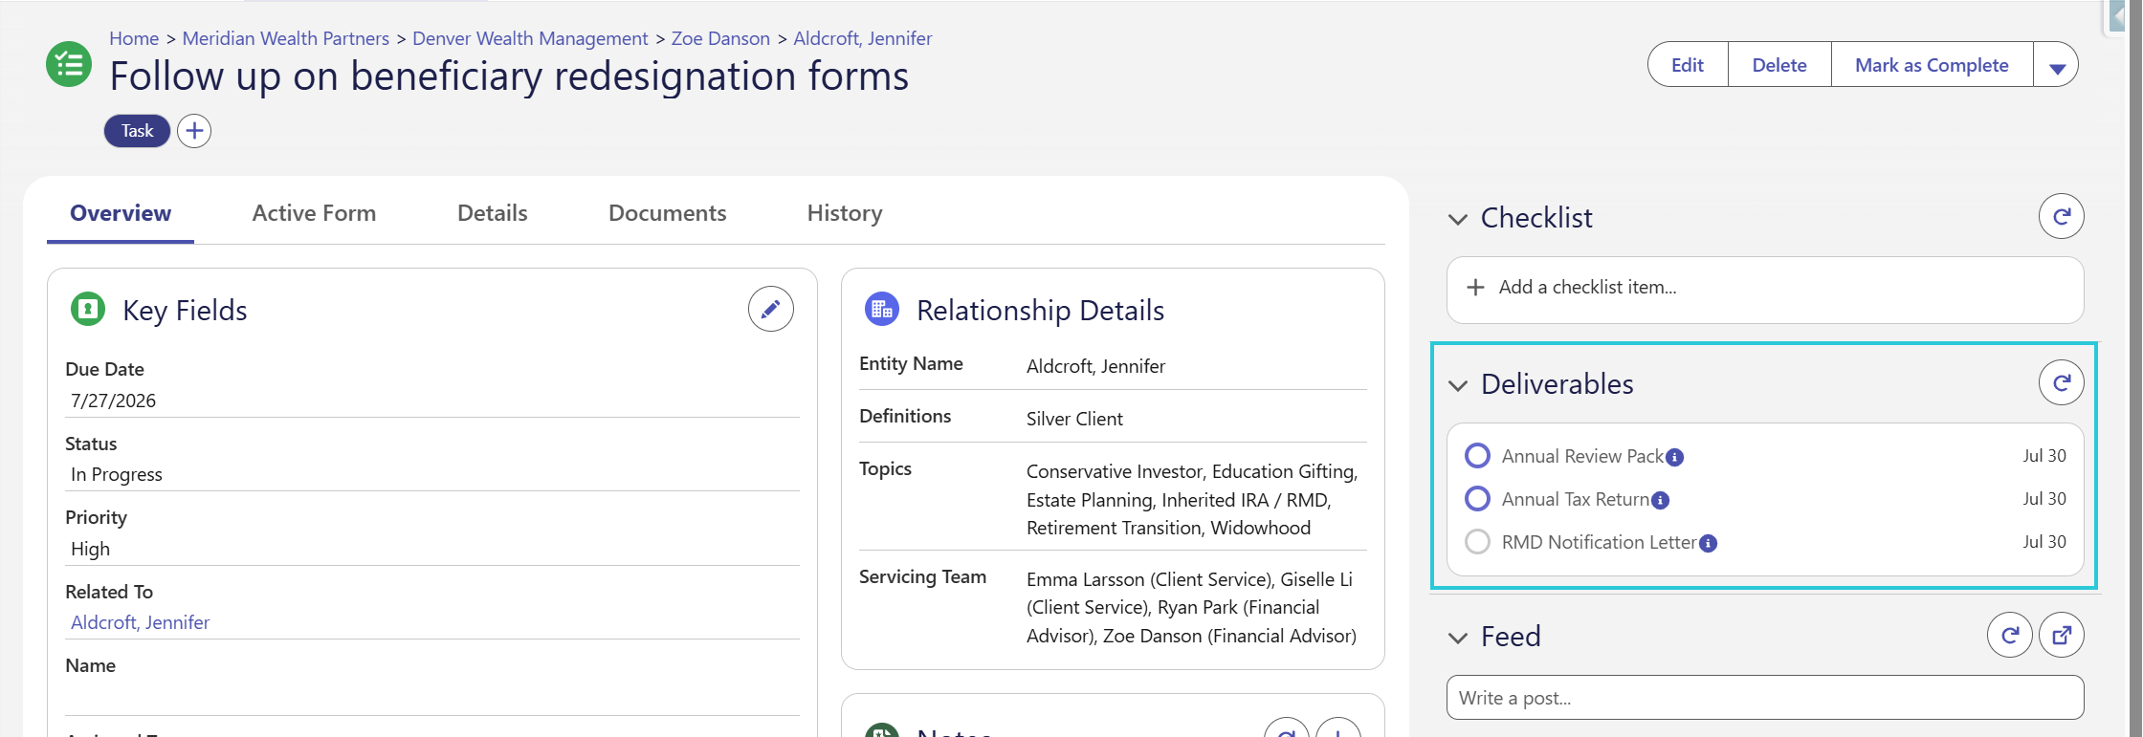Click the Relationship Details building icon
The height and width of the screenshot is (737, 2143).
[882, 310]
